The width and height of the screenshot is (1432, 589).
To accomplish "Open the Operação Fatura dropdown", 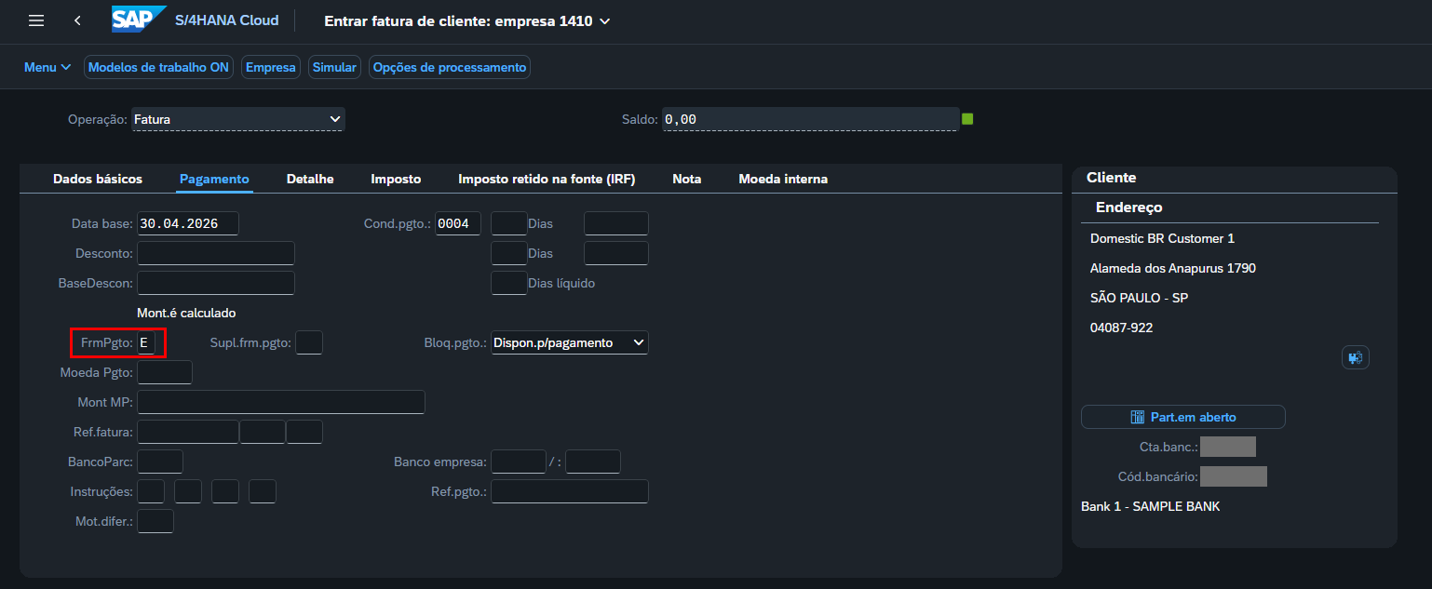I will click(238, 119).
